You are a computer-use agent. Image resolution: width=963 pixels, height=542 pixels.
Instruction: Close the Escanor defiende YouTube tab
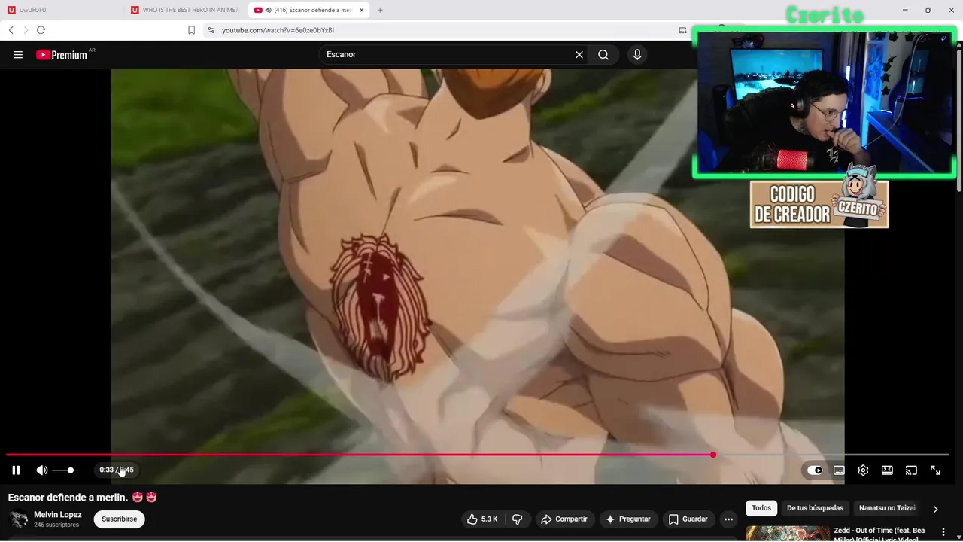click(361, 10)
